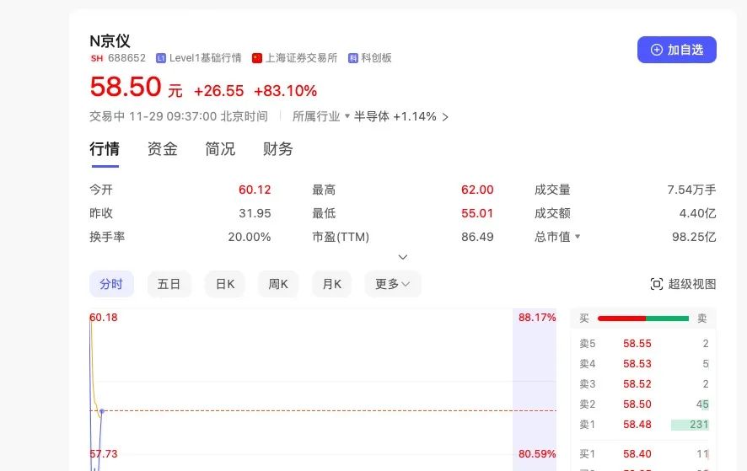Screen dimensions: 747x471
Task: Click the buy-sell ratio bar
Action: tap(643, 318)
